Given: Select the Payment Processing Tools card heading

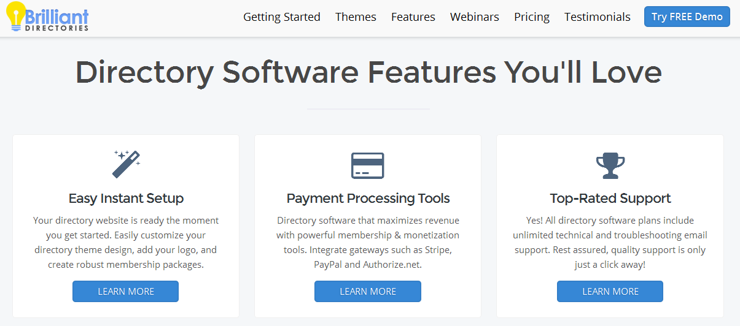Looking at the screenshot, I should pos(368,199).
